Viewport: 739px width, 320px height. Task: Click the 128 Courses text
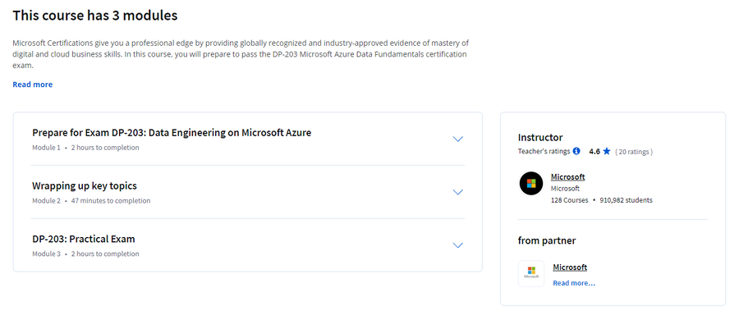569,200
